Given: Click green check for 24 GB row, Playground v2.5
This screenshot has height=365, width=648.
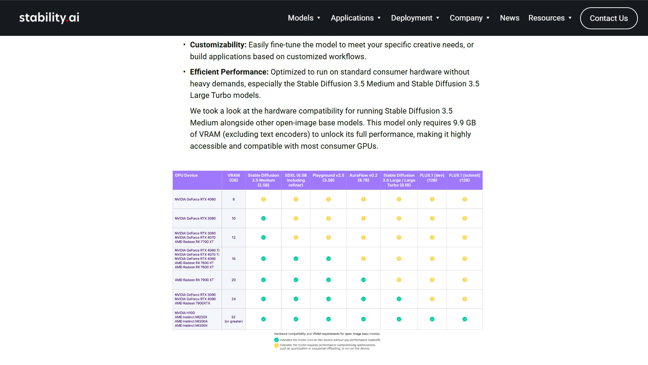Looking at the screenshot, I should pyautogui.click(x=329, y=299).
